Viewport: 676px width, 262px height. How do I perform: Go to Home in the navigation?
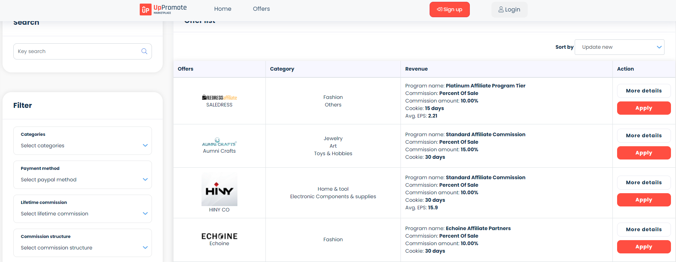(x=223, y=9)
